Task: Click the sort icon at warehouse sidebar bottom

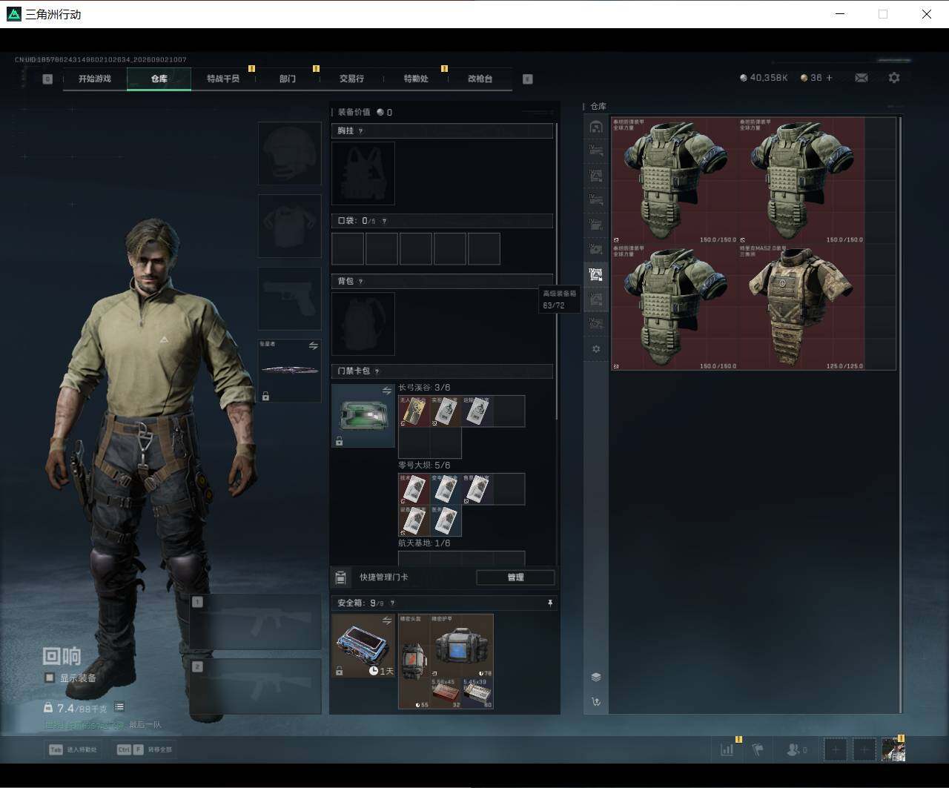Action: click(x=596, y=701)
